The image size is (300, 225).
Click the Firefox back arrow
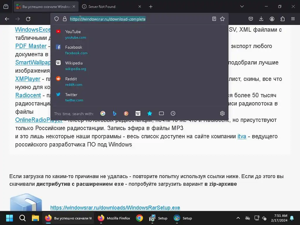tap(7, 19)
